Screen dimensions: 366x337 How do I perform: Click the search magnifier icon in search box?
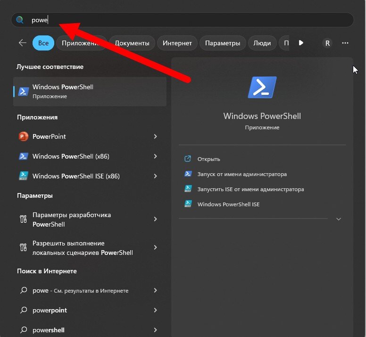20,20
